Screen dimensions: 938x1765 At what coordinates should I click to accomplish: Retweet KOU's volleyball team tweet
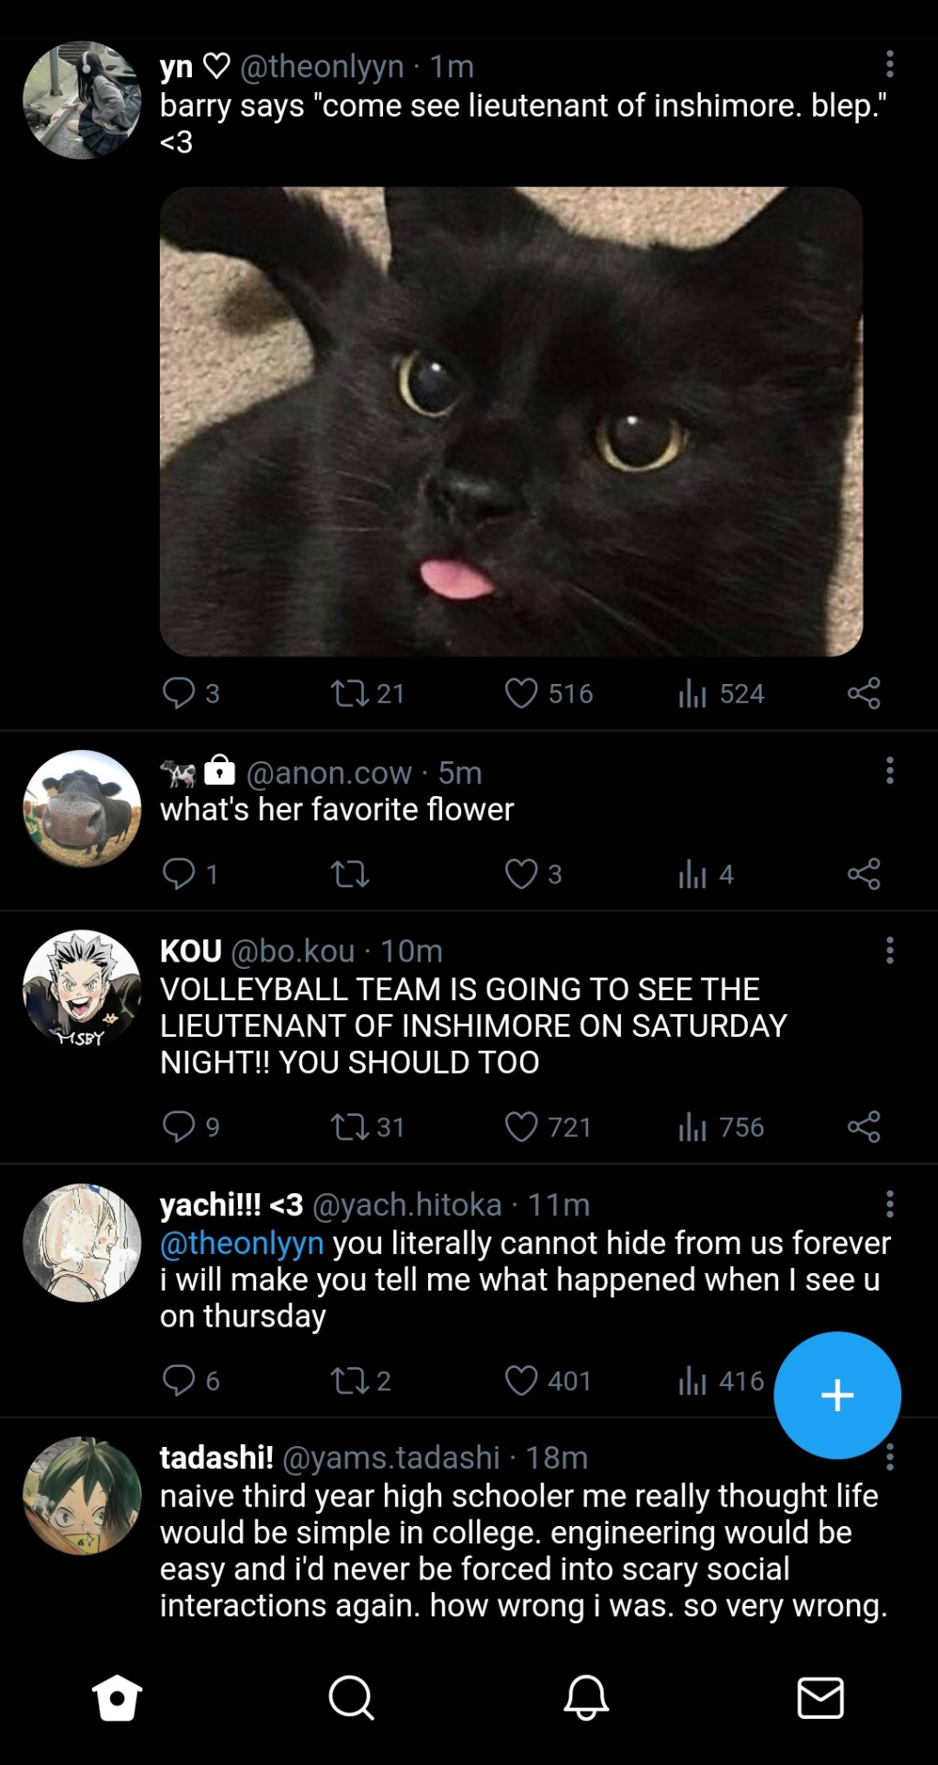click(349, 1127)
